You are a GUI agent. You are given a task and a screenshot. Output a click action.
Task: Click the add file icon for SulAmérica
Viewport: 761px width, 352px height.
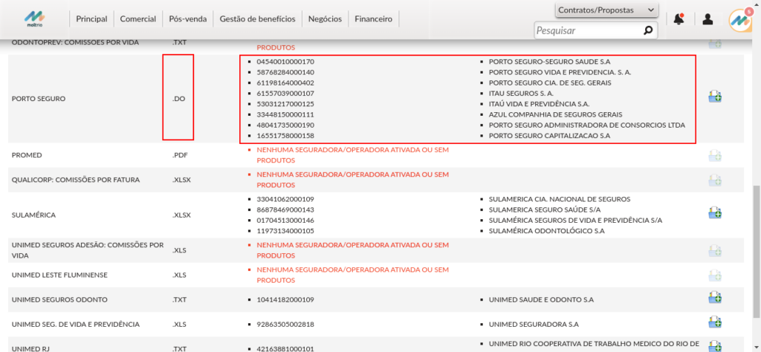715,214
